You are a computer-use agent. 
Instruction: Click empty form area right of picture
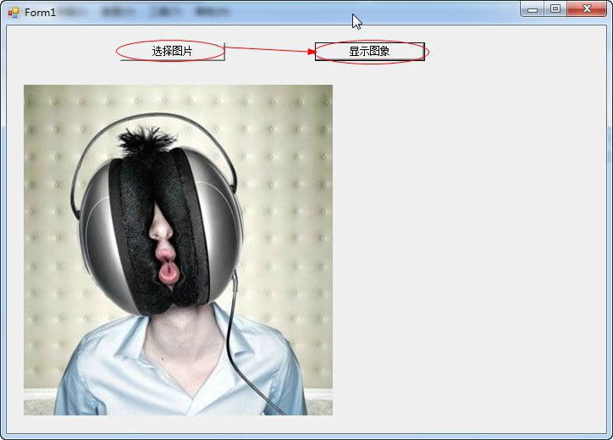(466, 254)
